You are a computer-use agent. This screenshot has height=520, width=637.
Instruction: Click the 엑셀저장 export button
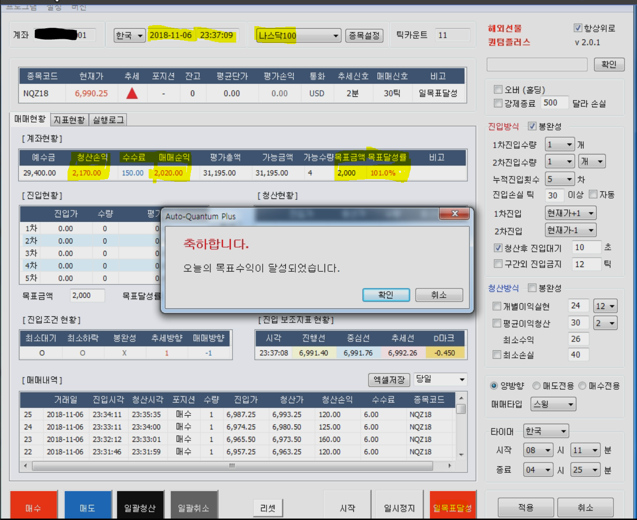click(x=389, y=380)
